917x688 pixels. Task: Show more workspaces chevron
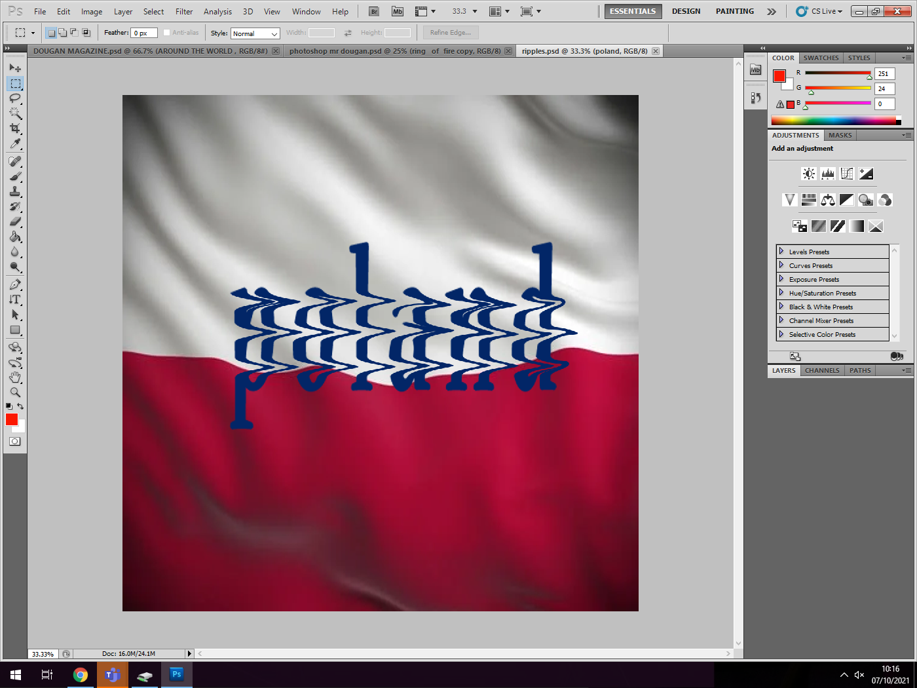tap(772, 11)
